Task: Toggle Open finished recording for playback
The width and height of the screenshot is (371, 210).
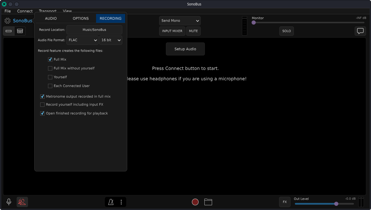Action: pos(42,113)
